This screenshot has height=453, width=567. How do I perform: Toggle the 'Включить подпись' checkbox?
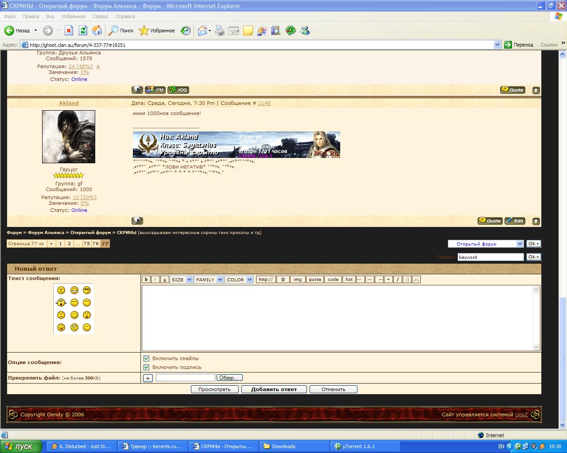(147, 367)
